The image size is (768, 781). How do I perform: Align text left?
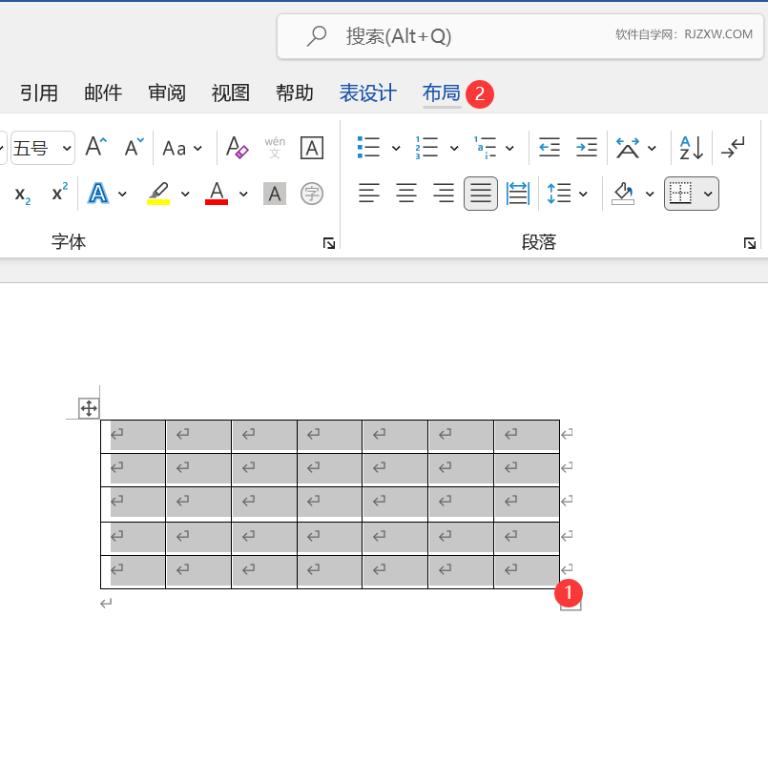[x=369, y=194]
